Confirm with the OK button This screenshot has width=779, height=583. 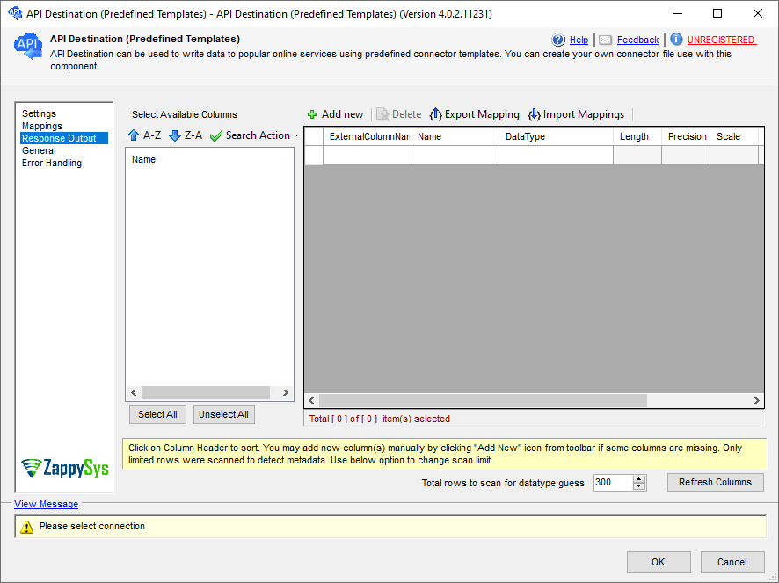[659, 562]
